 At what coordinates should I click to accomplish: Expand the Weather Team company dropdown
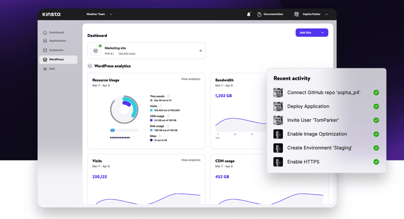click(x=111, y=14)
